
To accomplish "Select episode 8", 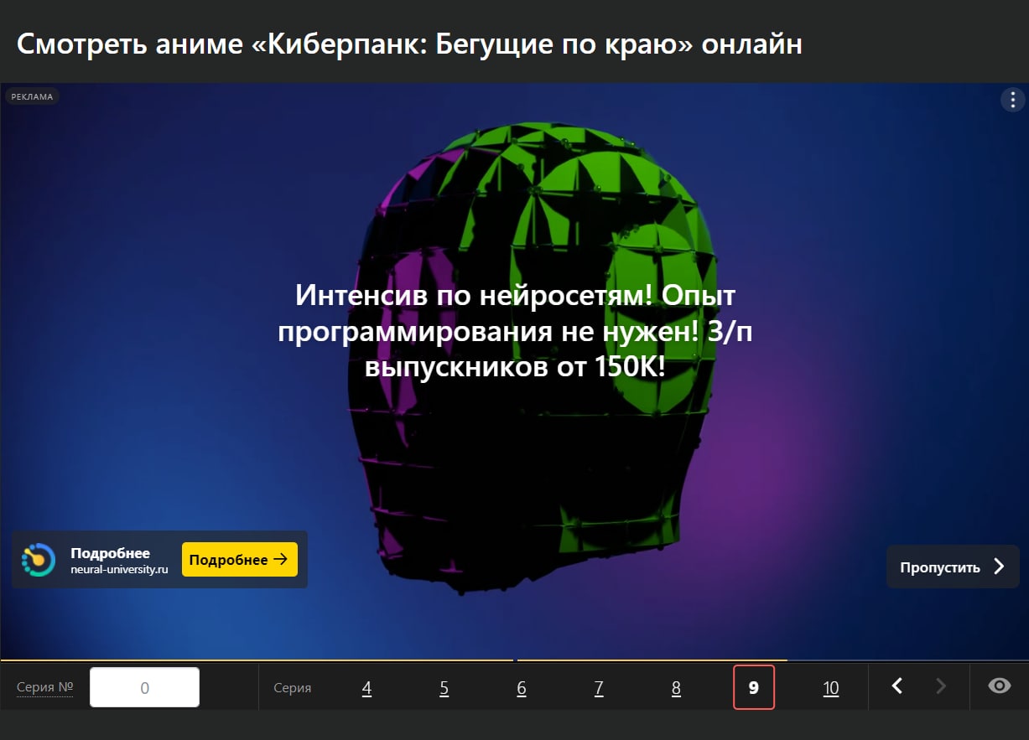I will tap(675, 687).
